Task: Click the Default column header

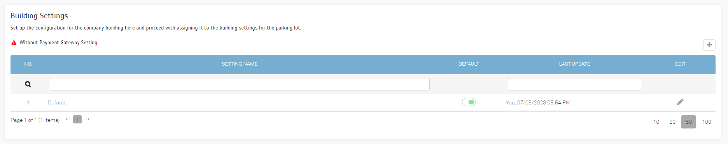Action: click(x=469, y=64)
